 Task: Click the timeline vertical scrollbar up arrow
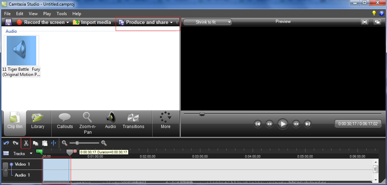tap(375, 162)
